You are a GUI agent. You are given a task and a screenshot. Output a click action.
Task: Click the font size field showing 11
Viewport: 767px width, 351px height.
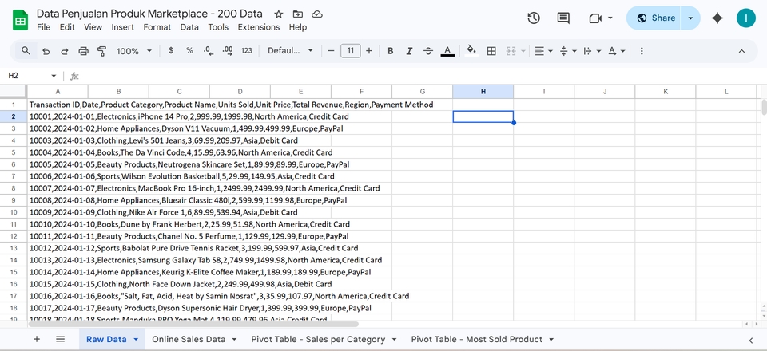[x=350, y=51]
